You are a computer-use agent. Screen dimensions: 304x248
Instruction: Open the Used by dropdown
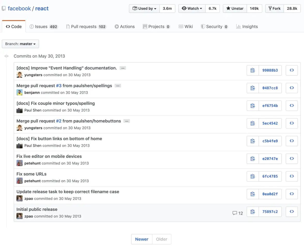click(x=144, y=8)
